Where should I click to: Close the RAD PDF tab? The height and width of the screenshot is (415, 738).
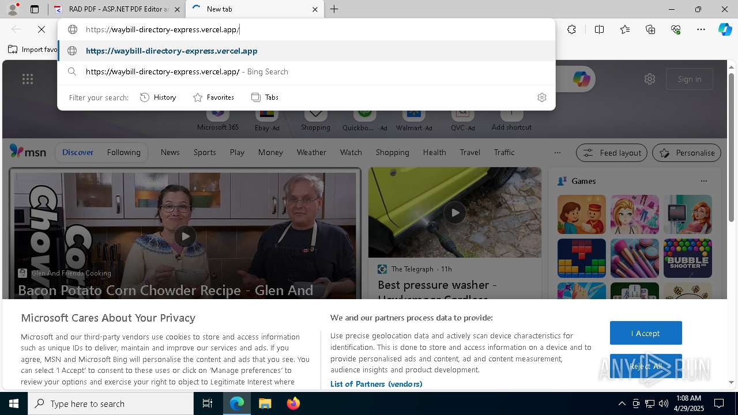tap(177, 9)
